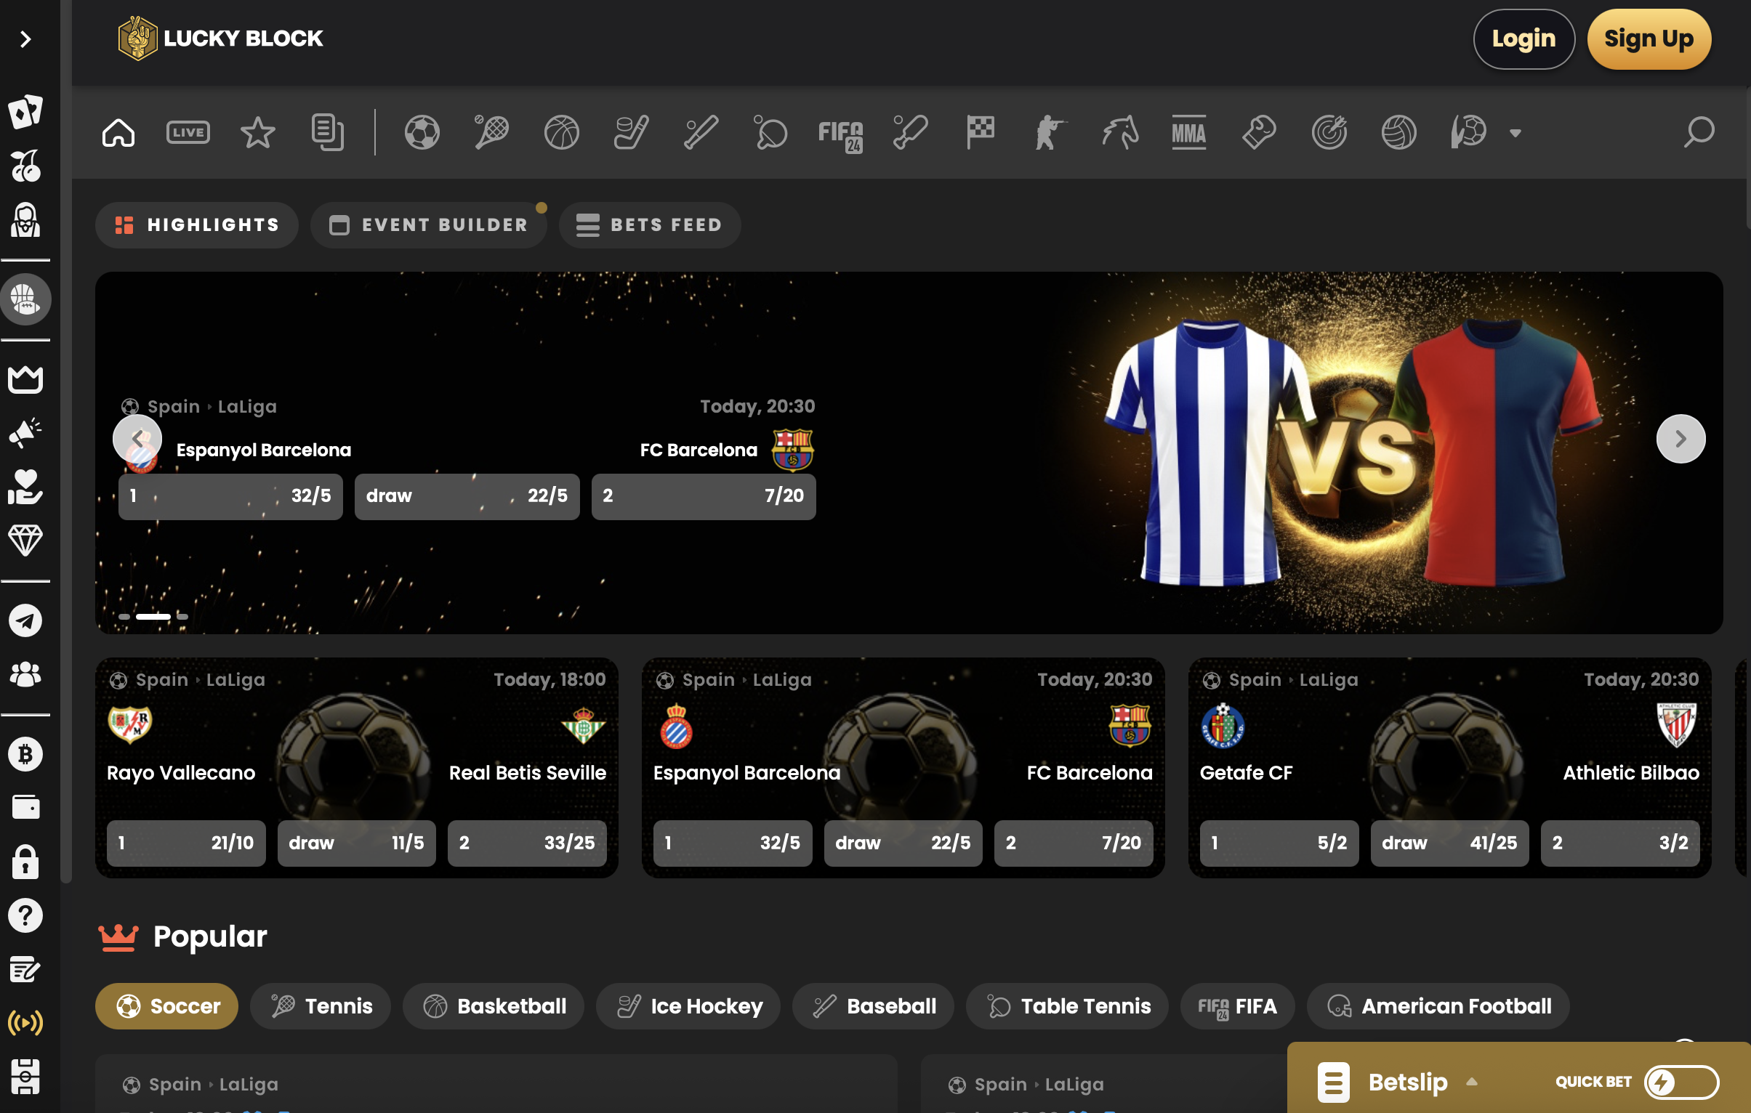Viewport: 1751px width, 1113px height.
Task: Go to next banner slide arrow
Action: [1680, 439]
